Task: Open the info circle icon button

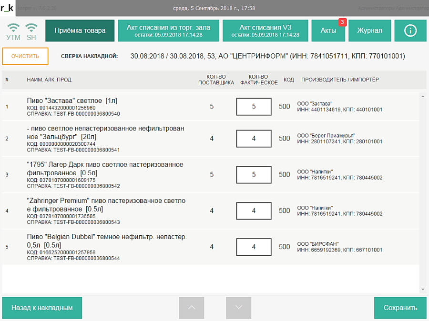Action: [410, 30]
